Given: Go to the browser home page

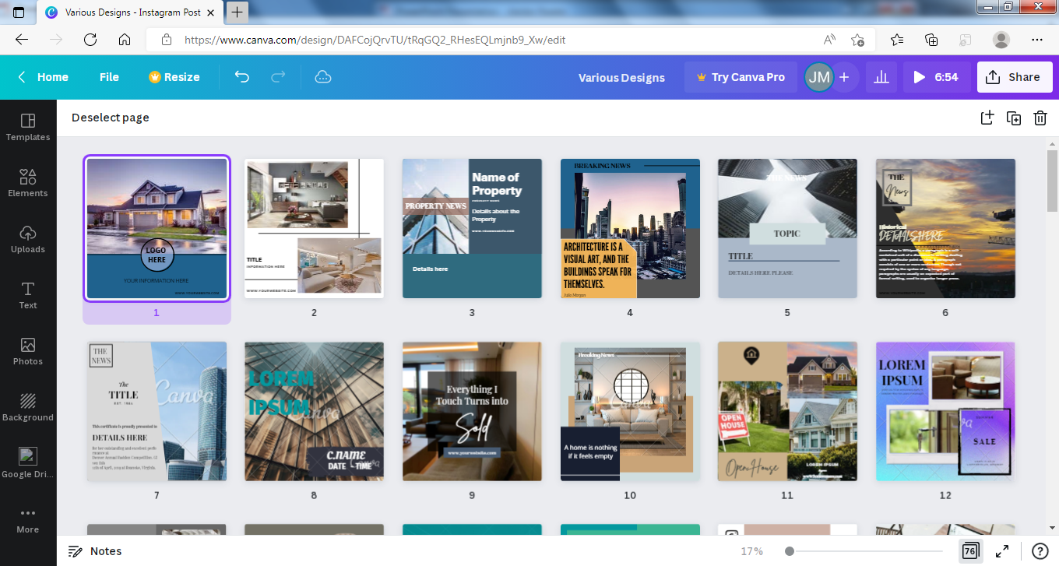Looking at the screenshot, I should (x=125, y=40).
